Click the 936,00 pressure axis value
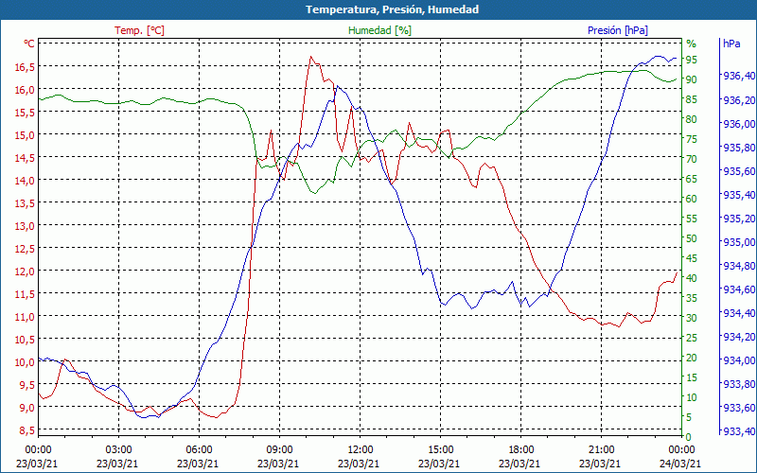757x473 pixels. pyautogui.click(x=739, y=124)
